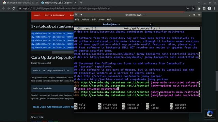Select the kaiden@kws terminal tab
218x122 pixels.
coord(111,24)
